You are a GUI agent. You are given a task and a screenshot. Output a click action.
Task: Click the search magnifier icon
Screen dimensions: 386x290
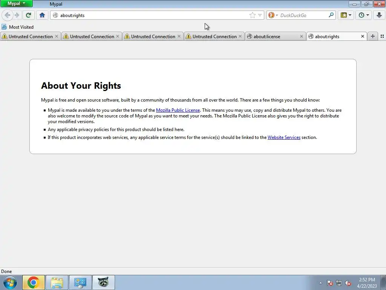(331, 15)
